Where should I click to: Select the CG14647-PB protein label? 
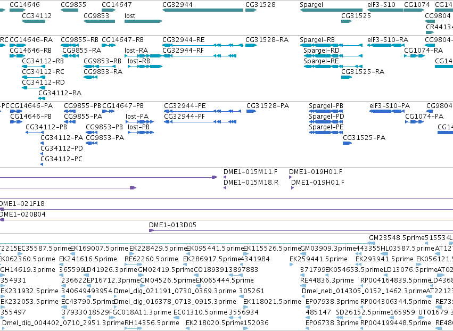point(123,106)
